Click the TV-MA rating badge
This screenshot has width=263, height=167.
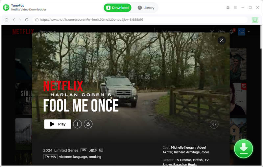point(50,157)
